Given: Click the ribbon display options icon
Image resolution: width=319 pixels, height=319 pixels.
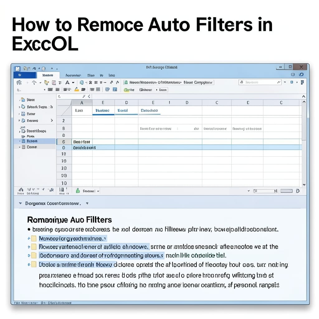Looking at the screenshot, I should 293,75.
